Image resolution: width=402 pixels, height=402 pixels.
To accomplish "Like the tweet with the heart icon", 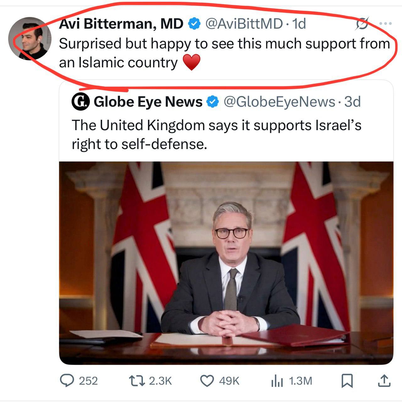I will 207,381.
